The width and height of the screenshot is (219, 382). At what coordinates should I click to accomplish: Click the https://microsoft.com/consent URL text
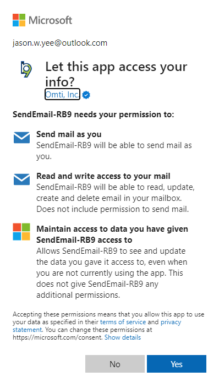pyautogui.click(x=57, y=337)
